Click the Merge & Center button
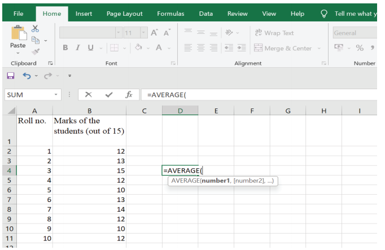385x250 pixels. (x=282, y=48)
